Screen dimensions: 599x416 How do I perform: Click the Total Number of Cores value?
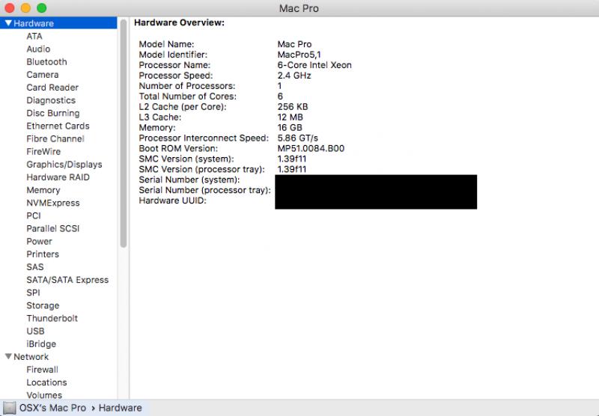pos(280,97)
